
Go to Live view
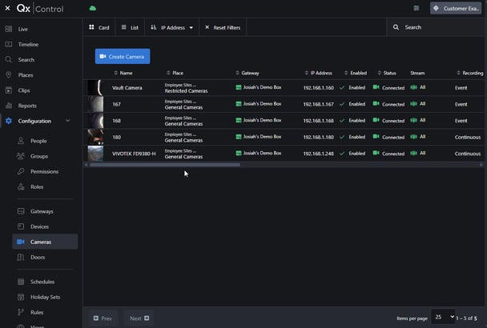(22, 29)
